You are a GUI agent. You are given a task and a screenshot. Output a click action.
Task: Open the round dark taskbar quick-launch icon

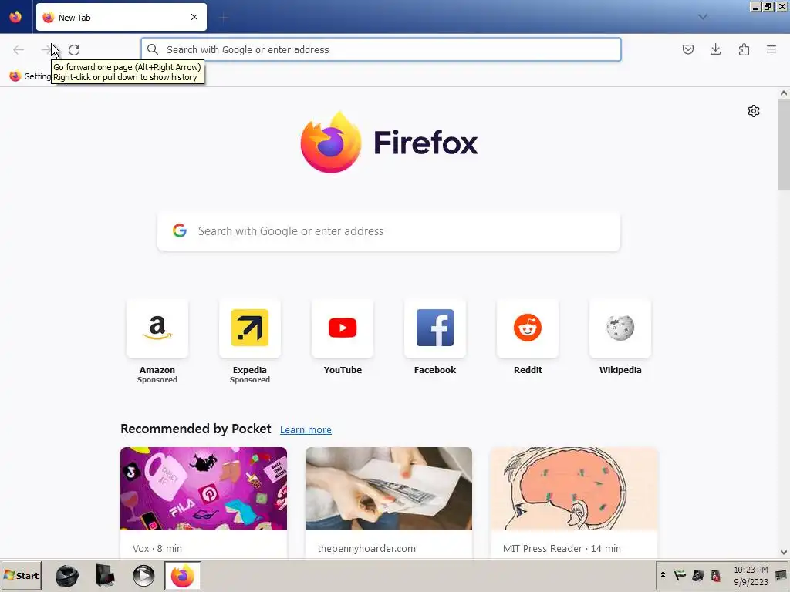coord(67,576)
